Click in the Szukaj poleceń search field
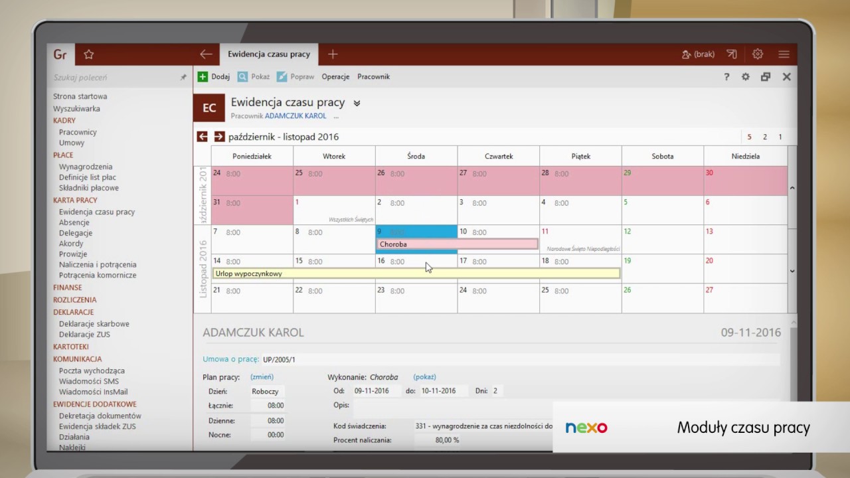Image resolution: width=850 pixels, height=478 pixels. [114, 78]
